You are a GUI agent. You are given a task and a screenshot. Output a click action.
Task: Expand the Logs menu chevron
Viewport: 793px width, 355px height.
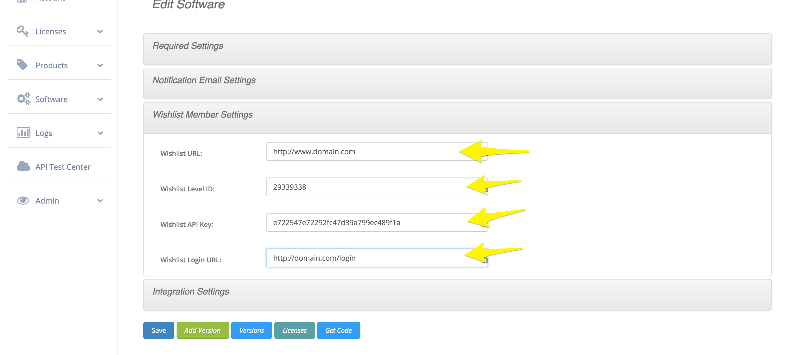100,133
